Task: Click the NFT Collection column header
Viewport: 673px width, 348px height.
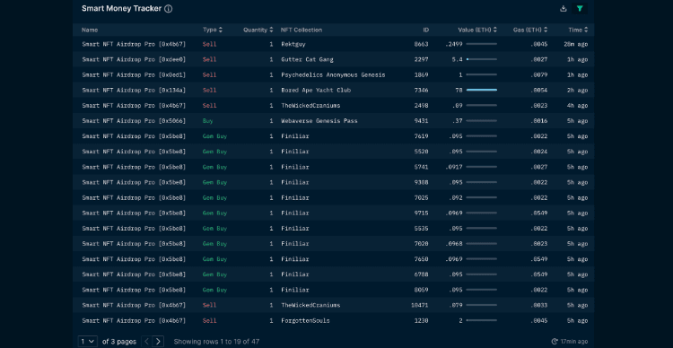Action: click(x=302, y=30)
